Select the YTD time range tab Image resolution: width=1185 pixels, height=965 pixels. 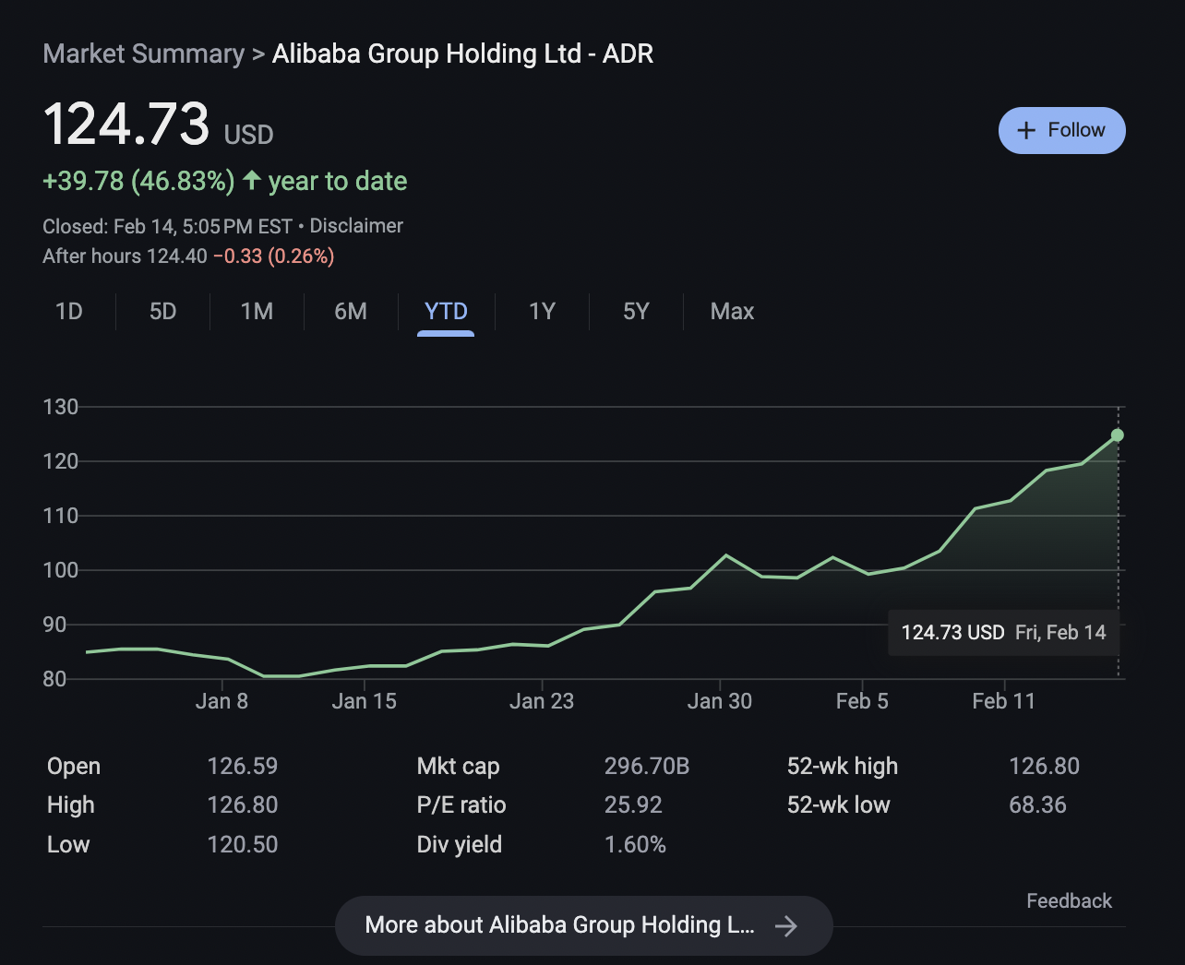pyautogui.click(x=446, y=311)
